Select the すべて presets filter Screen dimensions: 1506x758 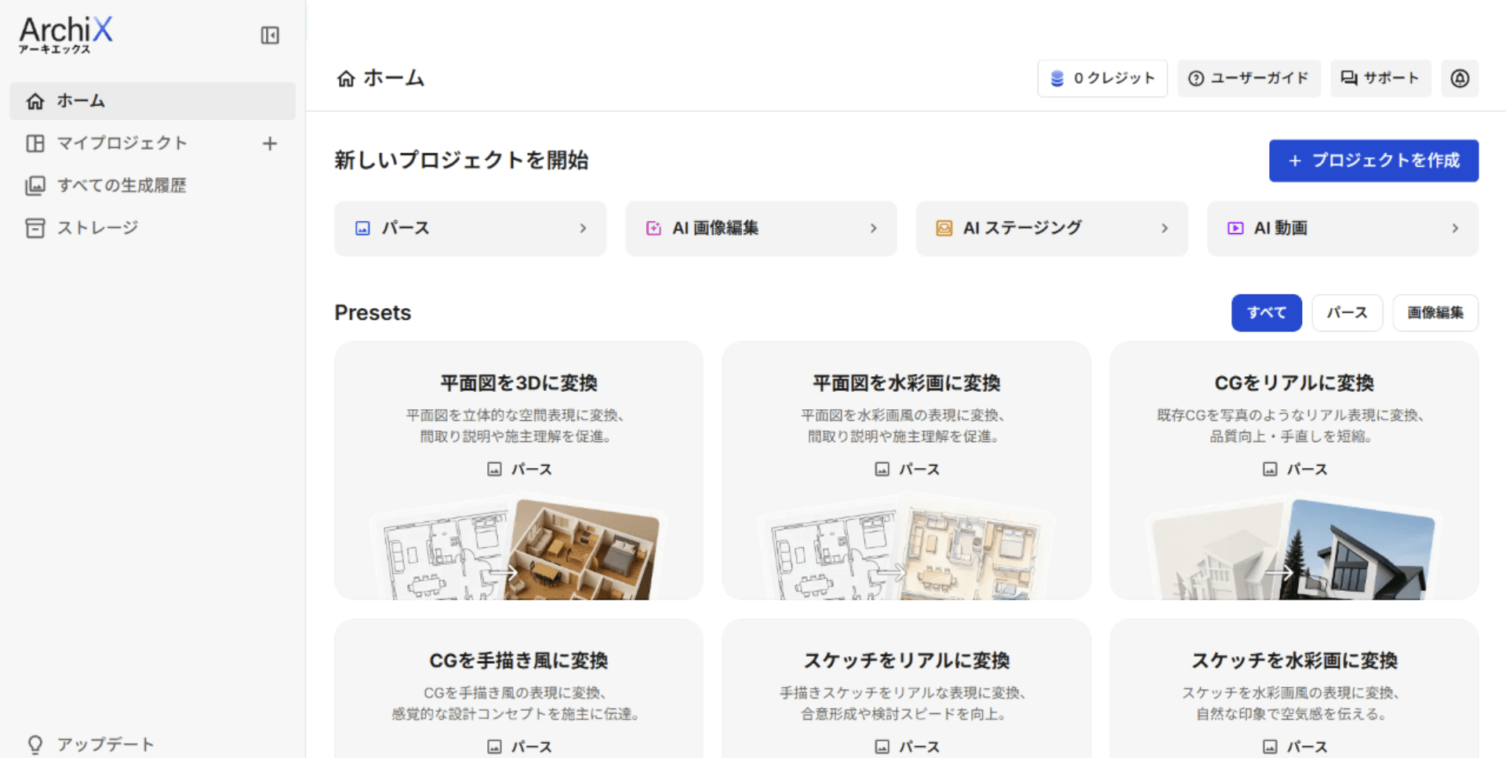(1267, 313)
